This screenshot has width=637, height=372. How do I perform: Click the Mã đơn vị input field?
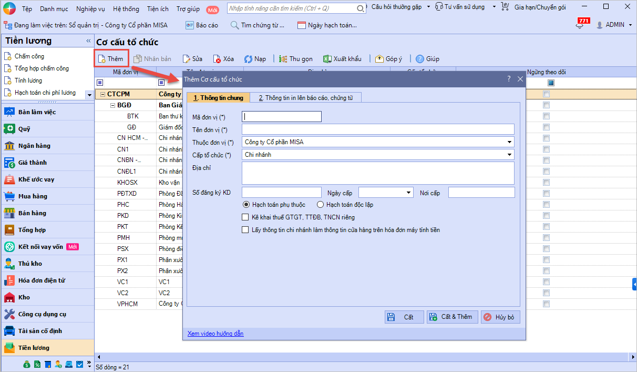(x=282, y=117)
